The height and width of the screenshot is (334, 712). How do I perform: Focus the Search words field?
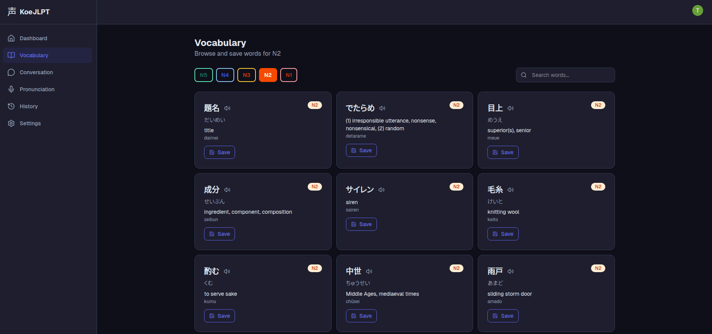tap(565, 75)
